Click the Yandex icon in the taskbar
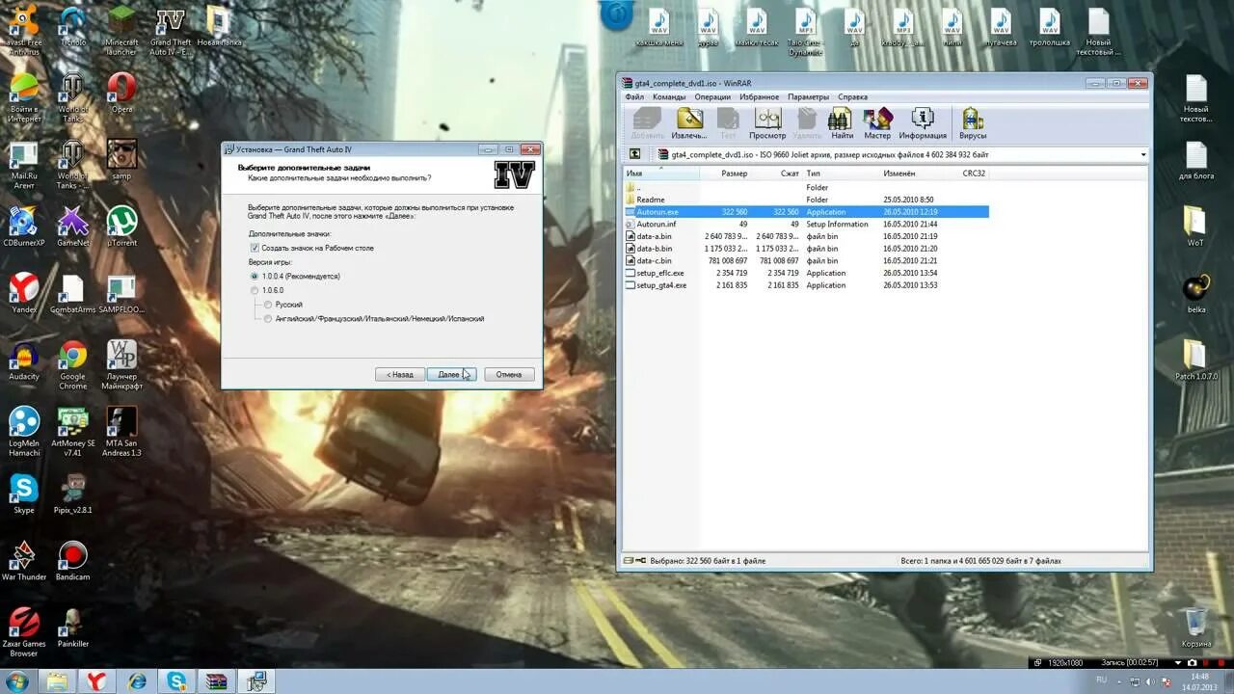1234x694 pixels. tap(96, 681)
